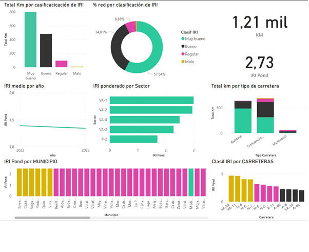Click the 'Muy bueno' green bar

pos(30,40)
